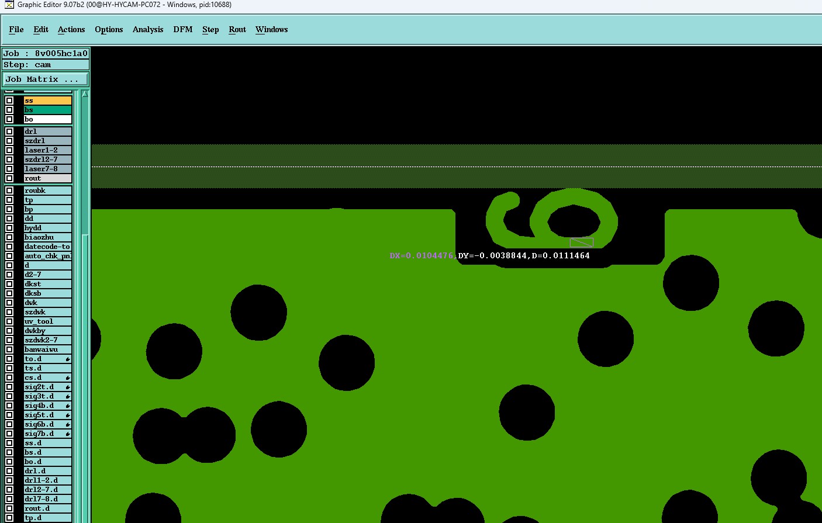
Task: Select the green bs layer swatch
Action: (x=47, y=110)
